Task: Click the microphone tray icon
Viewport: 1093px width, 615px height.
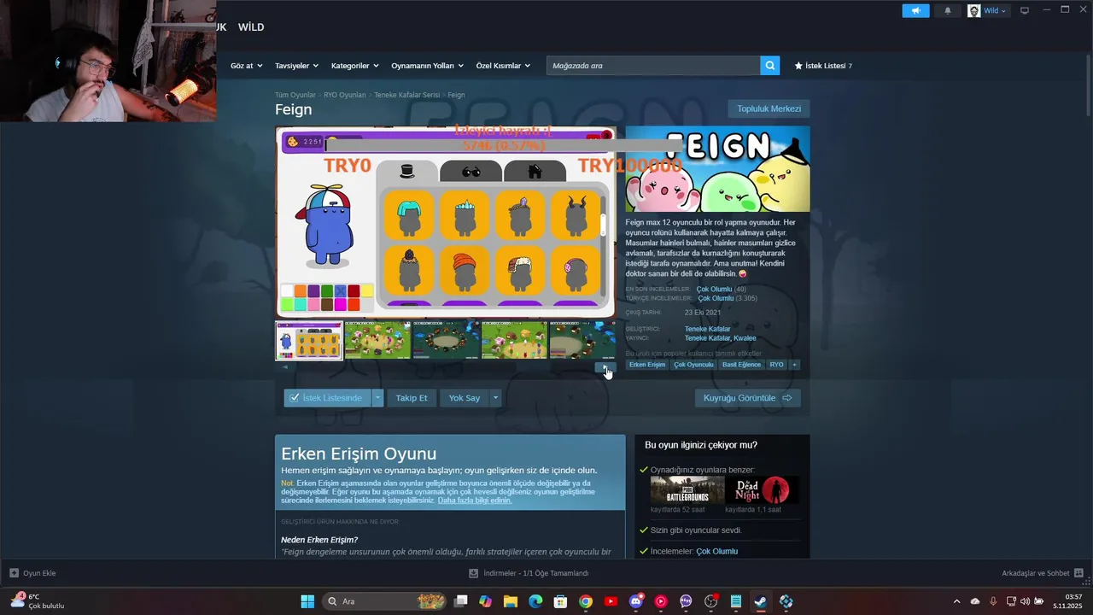Action: [x=993, y=601]
